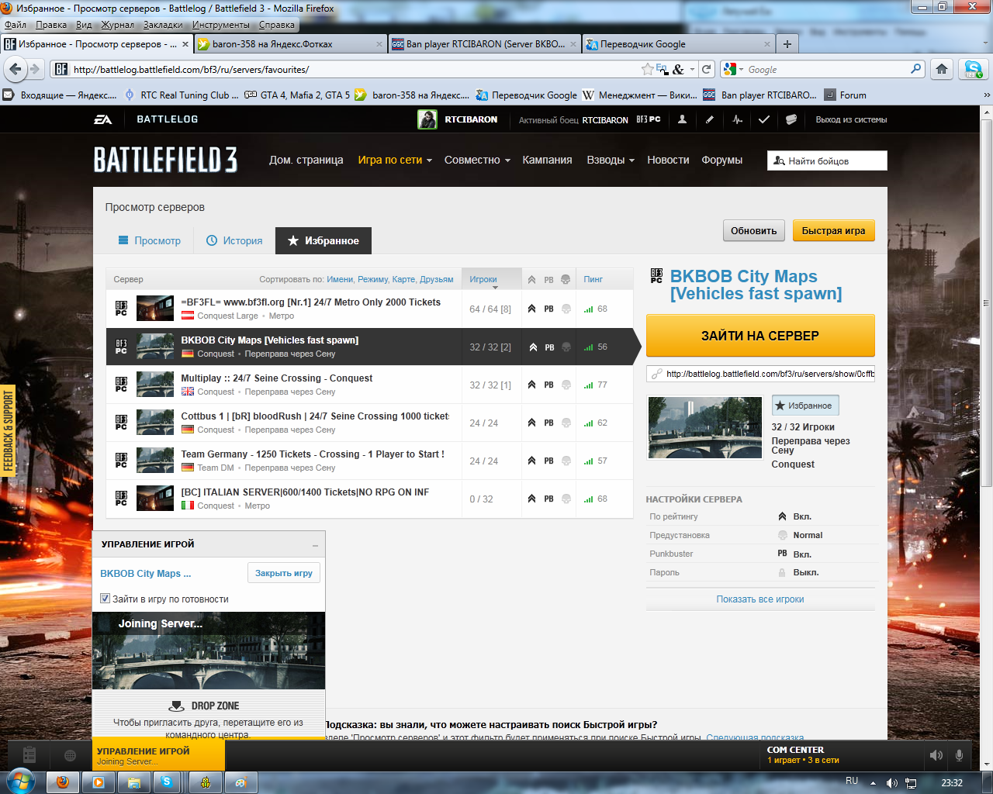Image resolution: width=993 pixels, height=794 pixels.
Task: Click the 'Обновить' button
Action: point(754,231)
